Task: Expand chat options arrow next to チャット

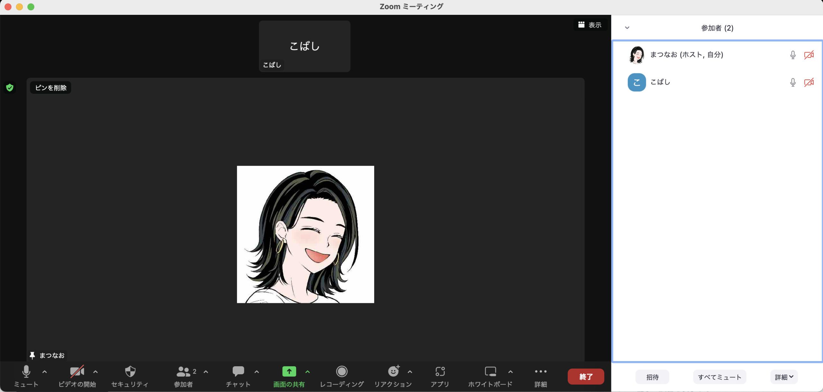Action: coord(257,372)
